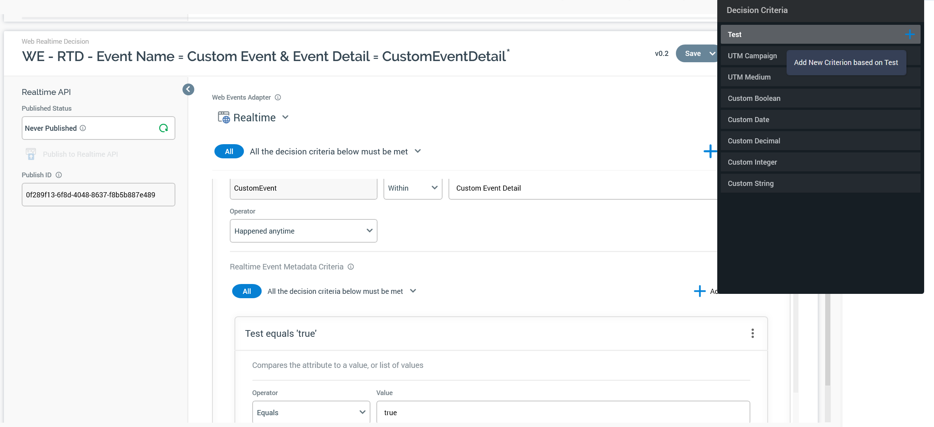Image resolution: width=934 pixels, height=427 pixels.
Task: Expand the Within dropdown
Action: (x=413, y=188)
